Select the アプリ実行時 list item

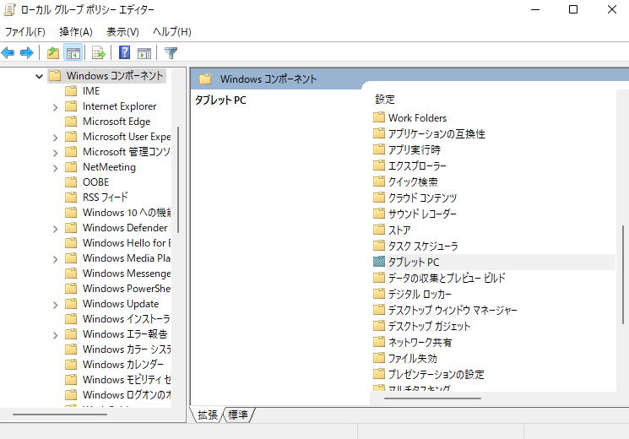coord(415,149)
